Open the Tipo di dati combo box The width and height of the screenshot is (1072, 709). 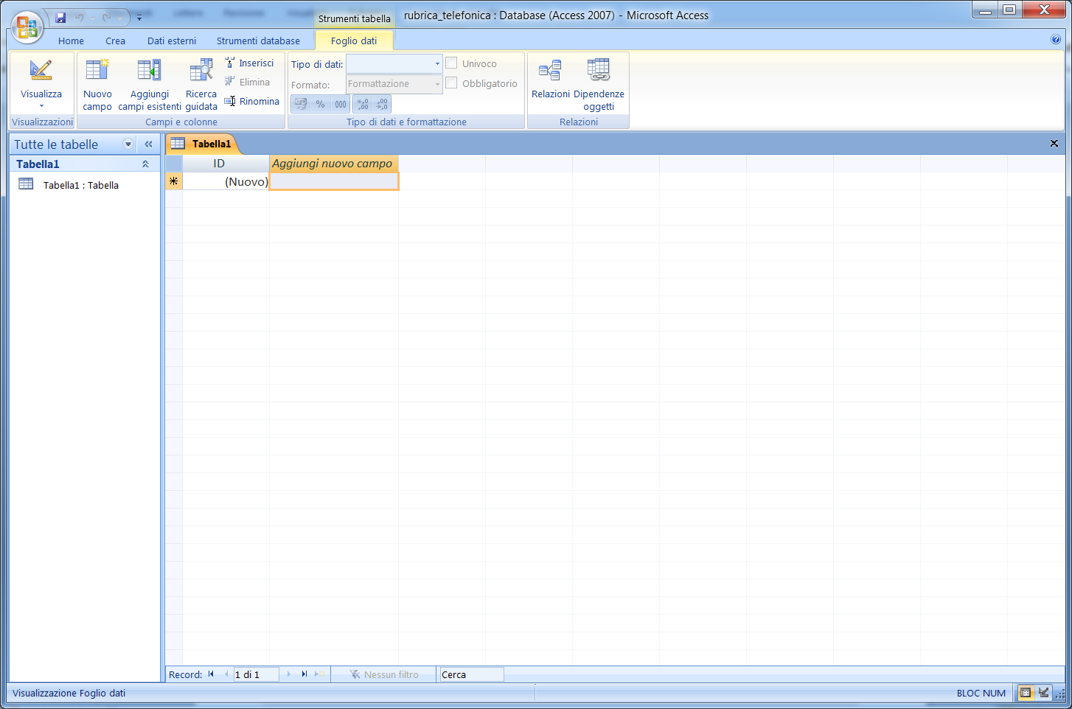pos(394,64)
